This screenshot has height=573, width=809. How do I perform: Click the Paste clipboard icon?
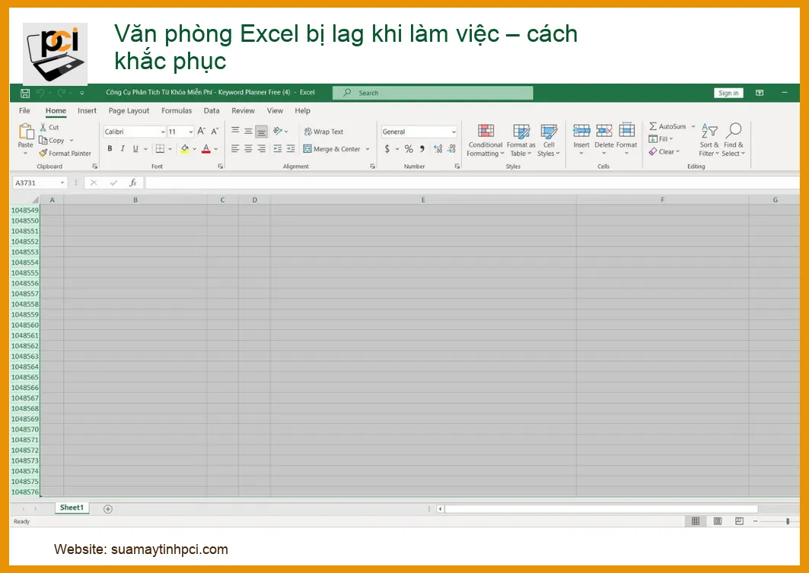pyautogui.click(x=26, y=131)
